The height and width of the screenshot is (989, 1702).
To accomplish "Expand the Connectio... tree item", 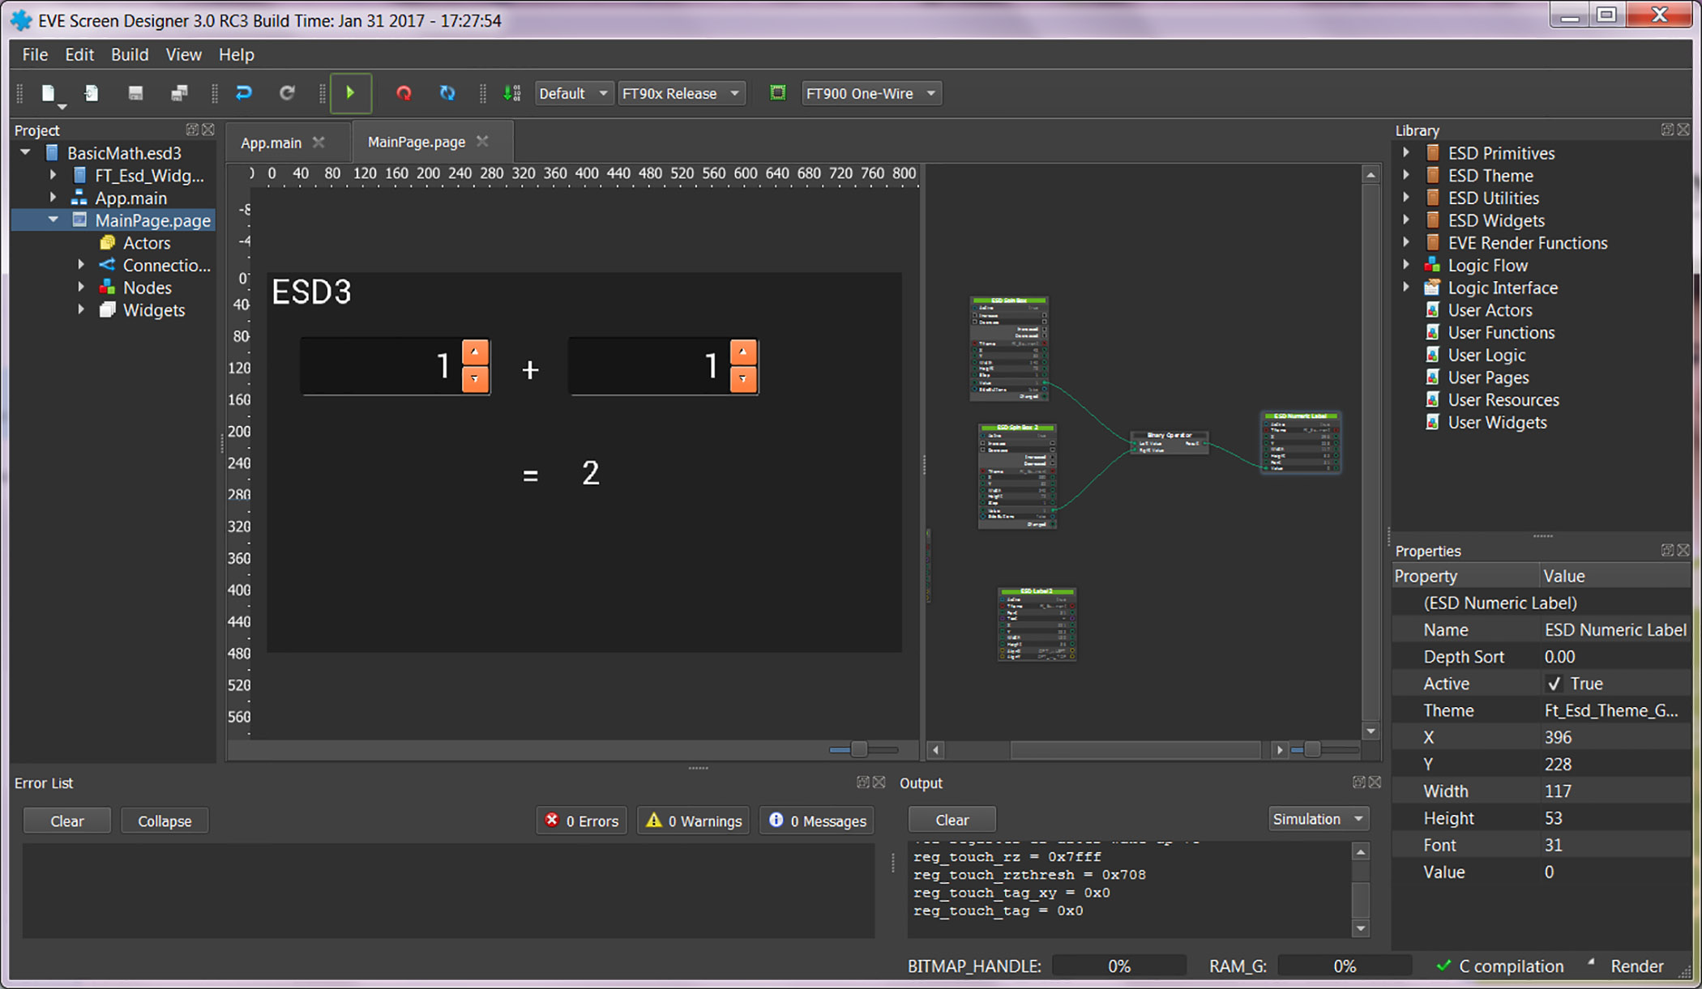I will click(x=81, y=265).
